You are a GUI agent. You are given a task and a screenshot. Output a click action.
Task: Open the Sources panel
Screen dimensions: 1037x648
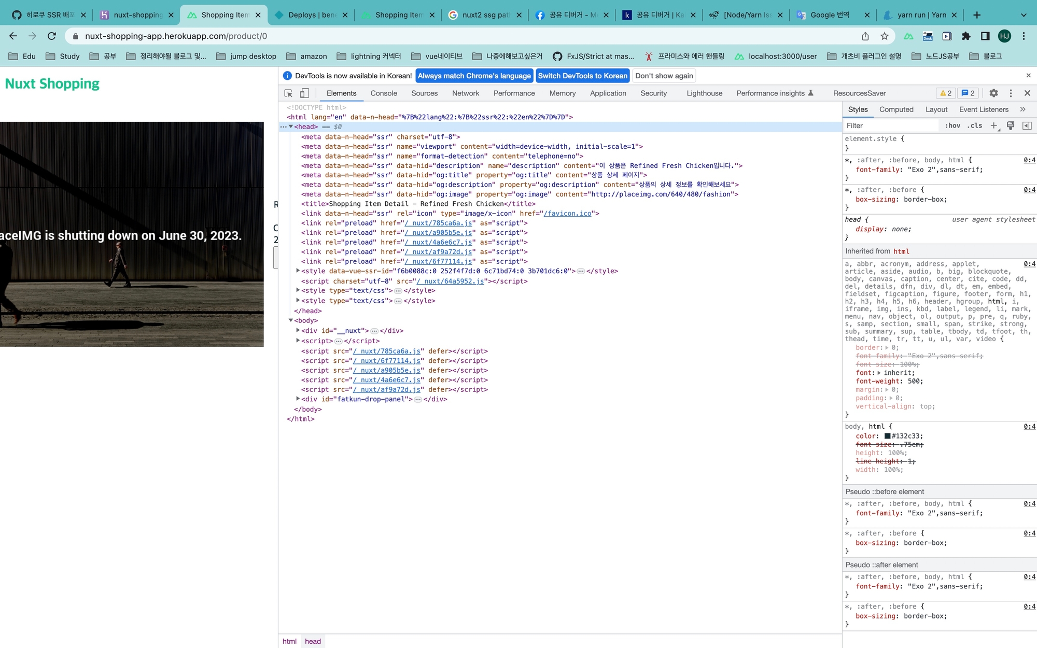(424, 93)
